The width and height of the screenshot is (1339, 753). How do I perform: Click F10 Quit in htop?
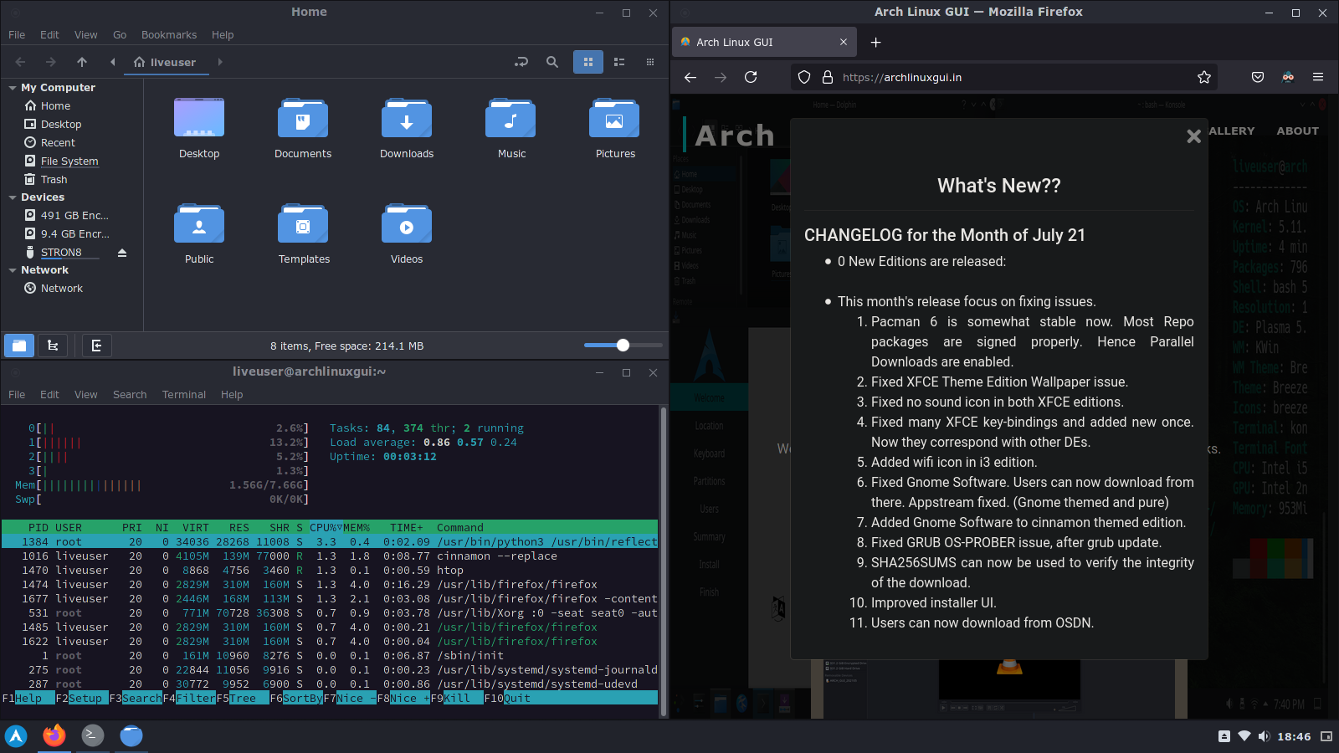click(x=507, y=699)
